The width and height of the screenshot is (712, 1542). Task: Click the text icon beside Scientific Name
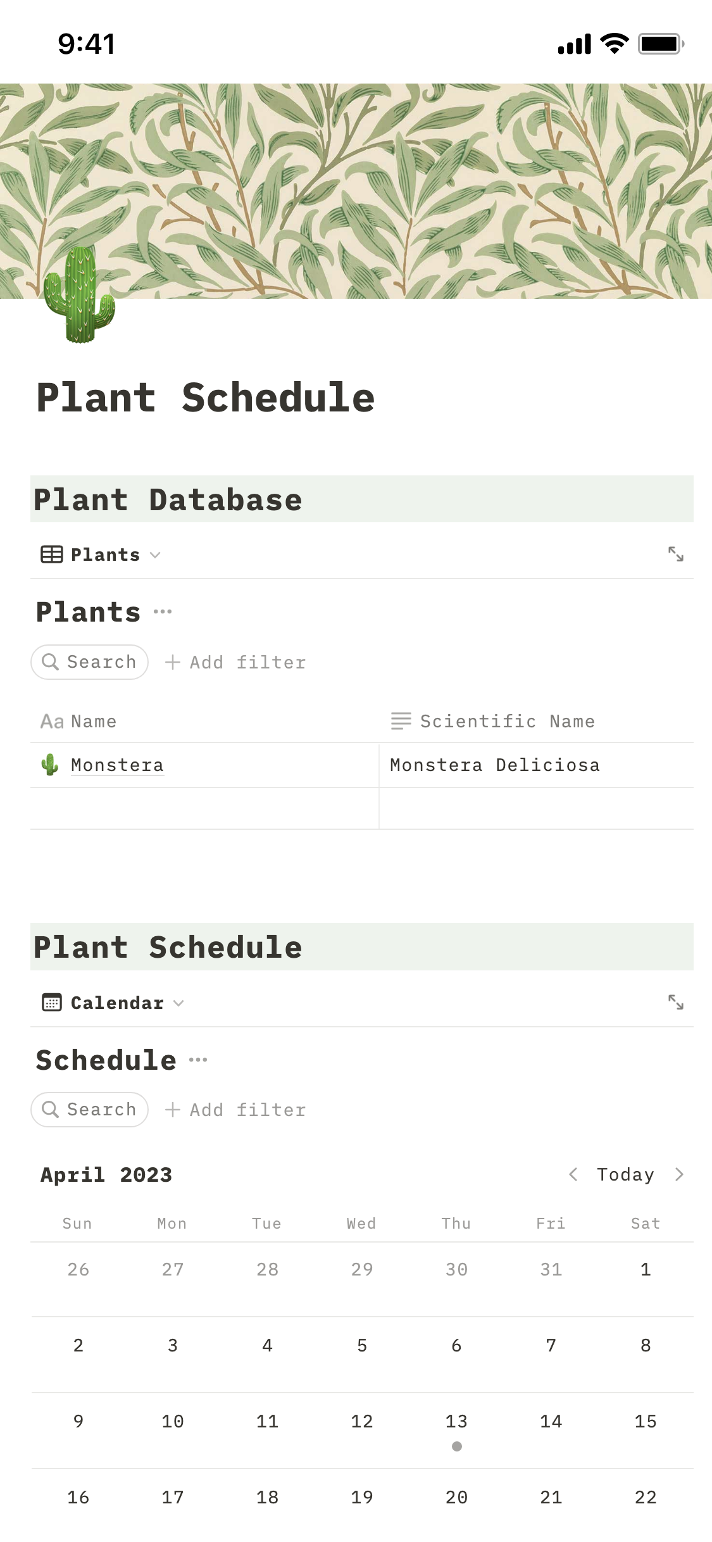tap(401, 721)
